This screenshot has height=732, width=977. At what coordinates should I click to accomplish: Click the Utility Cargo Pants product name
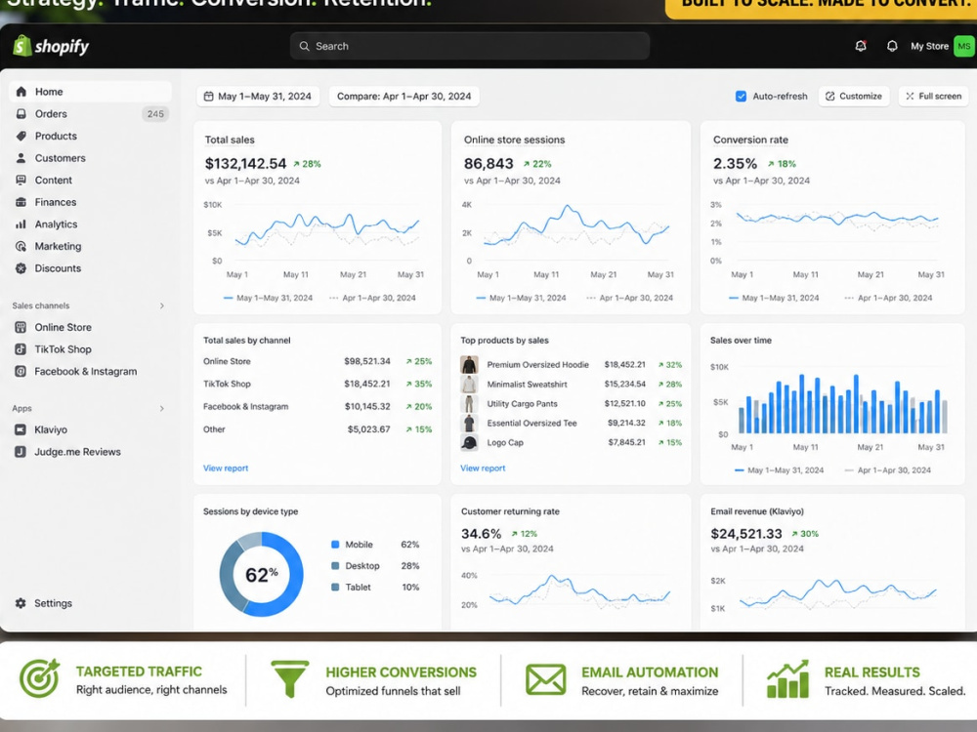(x=522, y=404)
